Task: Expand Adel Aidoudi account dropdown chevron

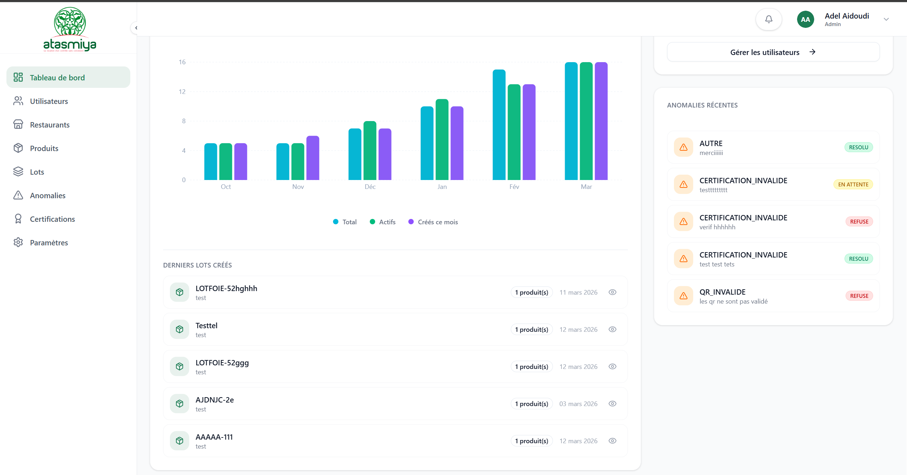Action: (886, 19)
